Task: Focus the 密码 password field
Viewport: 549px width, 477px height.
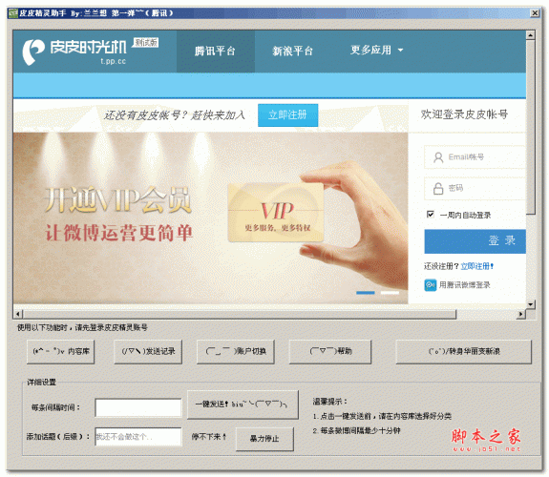Action: 475,188
